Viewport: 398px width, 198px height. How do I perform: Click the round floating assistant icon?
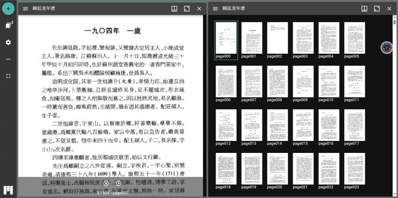coord(387,47)
